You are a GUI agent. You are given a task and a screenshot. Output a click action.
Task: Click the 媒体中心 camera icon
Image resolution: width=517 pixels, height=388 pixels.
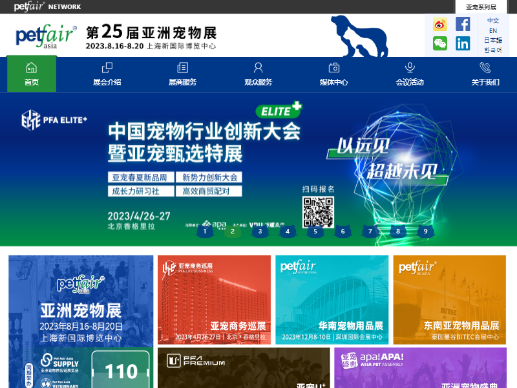(334, 68)
